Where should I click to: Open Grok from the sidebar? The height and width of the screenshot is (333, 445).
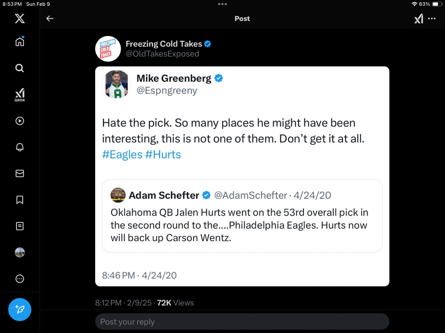click(20, 95)
